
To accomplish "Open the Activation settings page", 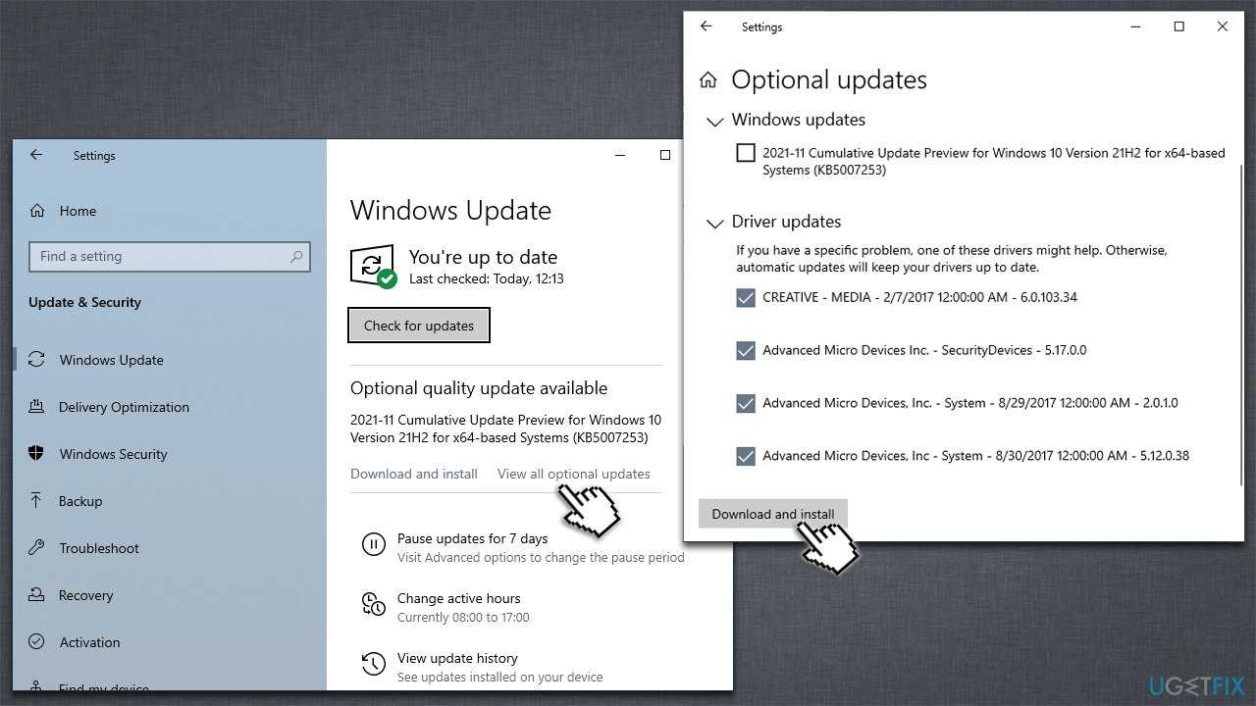I will (89, 642).
